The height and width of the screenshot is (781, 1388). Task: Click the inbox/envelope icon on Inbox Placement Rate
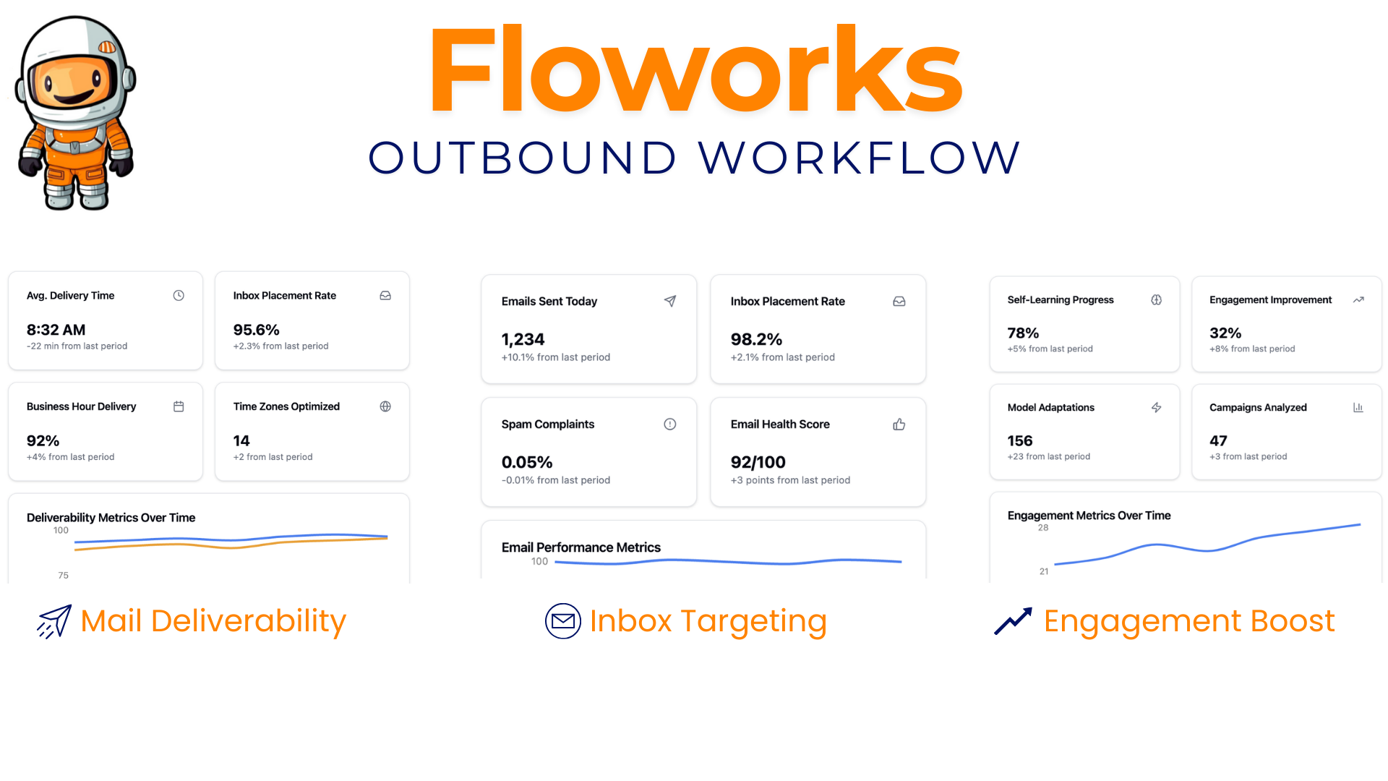coord(386,296)
